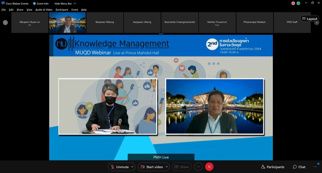Open the Audio & Video menu
Image resolution: width=322 pixels, height=173 pixels.
44,10
